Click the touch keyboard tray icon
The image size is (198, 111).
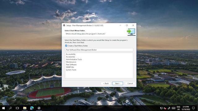pyautogui.click(x=174, y=108)
